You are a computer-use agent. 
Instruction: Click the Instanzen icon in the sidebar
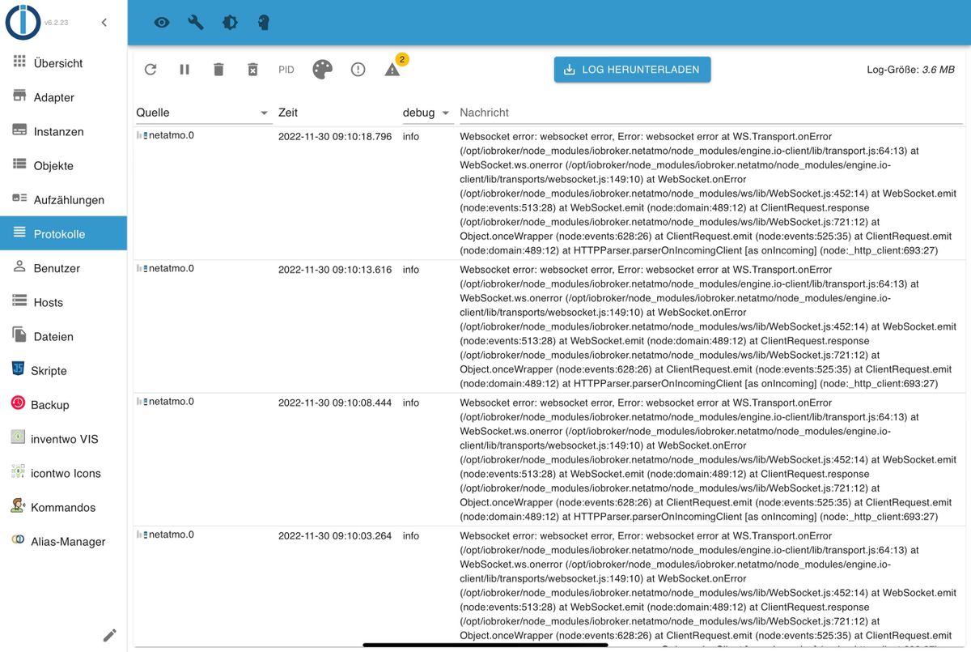pyautogui.click(x=19, y=130)
